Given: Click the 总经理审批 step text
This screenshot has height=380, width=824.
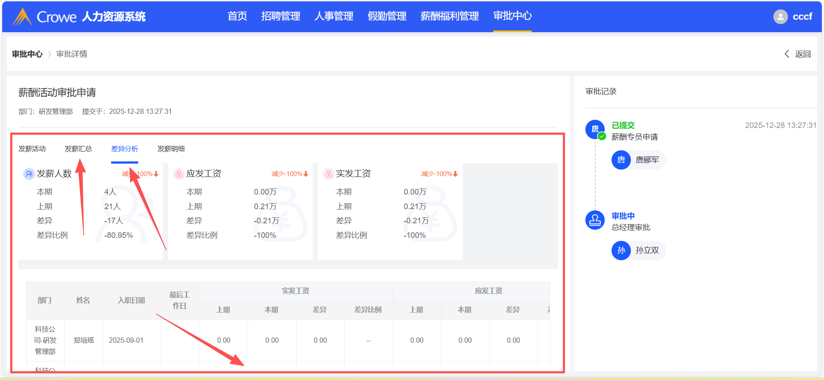Looking at the screenshot, I should [631, 228].
